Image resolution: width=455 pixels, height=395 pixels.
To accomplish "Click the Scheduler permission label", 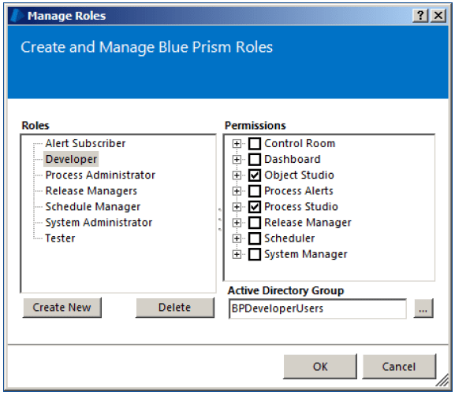I will tap(289, 238).
